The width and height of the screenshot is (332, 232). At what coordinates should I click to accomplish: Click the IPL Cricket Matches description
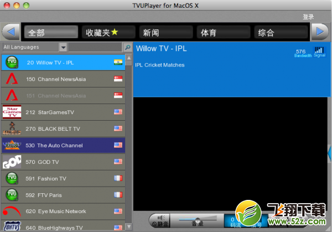(x=160, y=65)
